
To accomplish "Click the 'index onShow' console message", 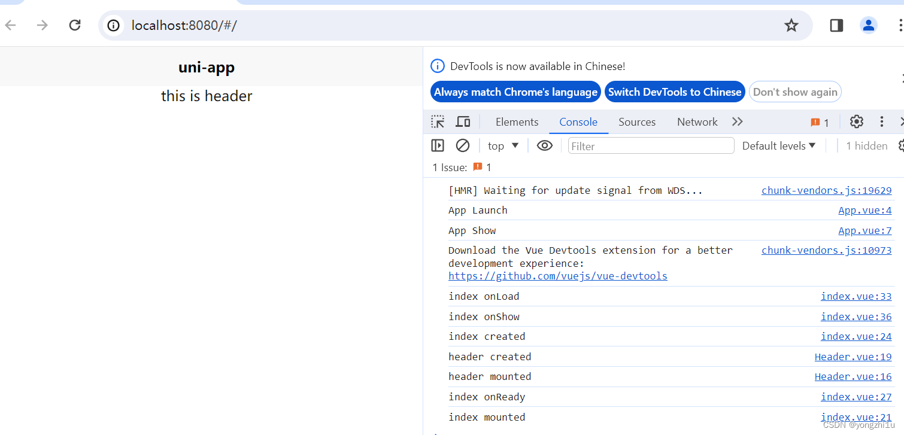I will click(484, 317).
